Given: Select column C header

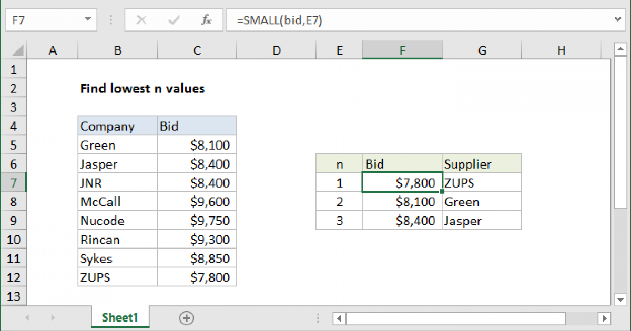Looking at the screenshot, I should [x=197, y=50].
